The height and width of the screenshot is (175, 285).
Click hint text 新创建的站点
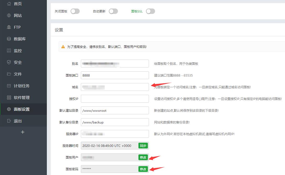[x=186, y=110]
